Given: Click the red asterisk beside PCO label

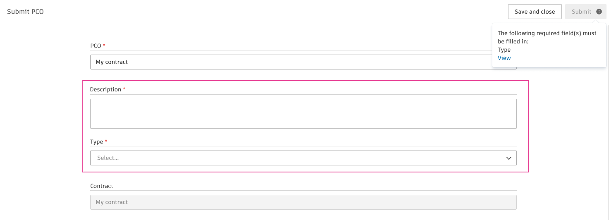Looking at the screenshot, I should 104,45.
